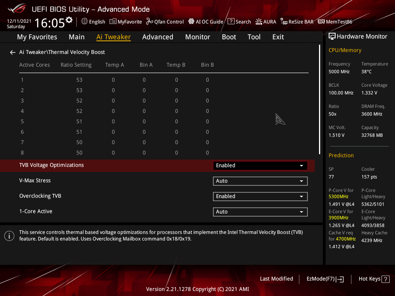This screenshot has width=395, height=296.
Task: Click EzMode(F7) label
Action: pos(321,279)
